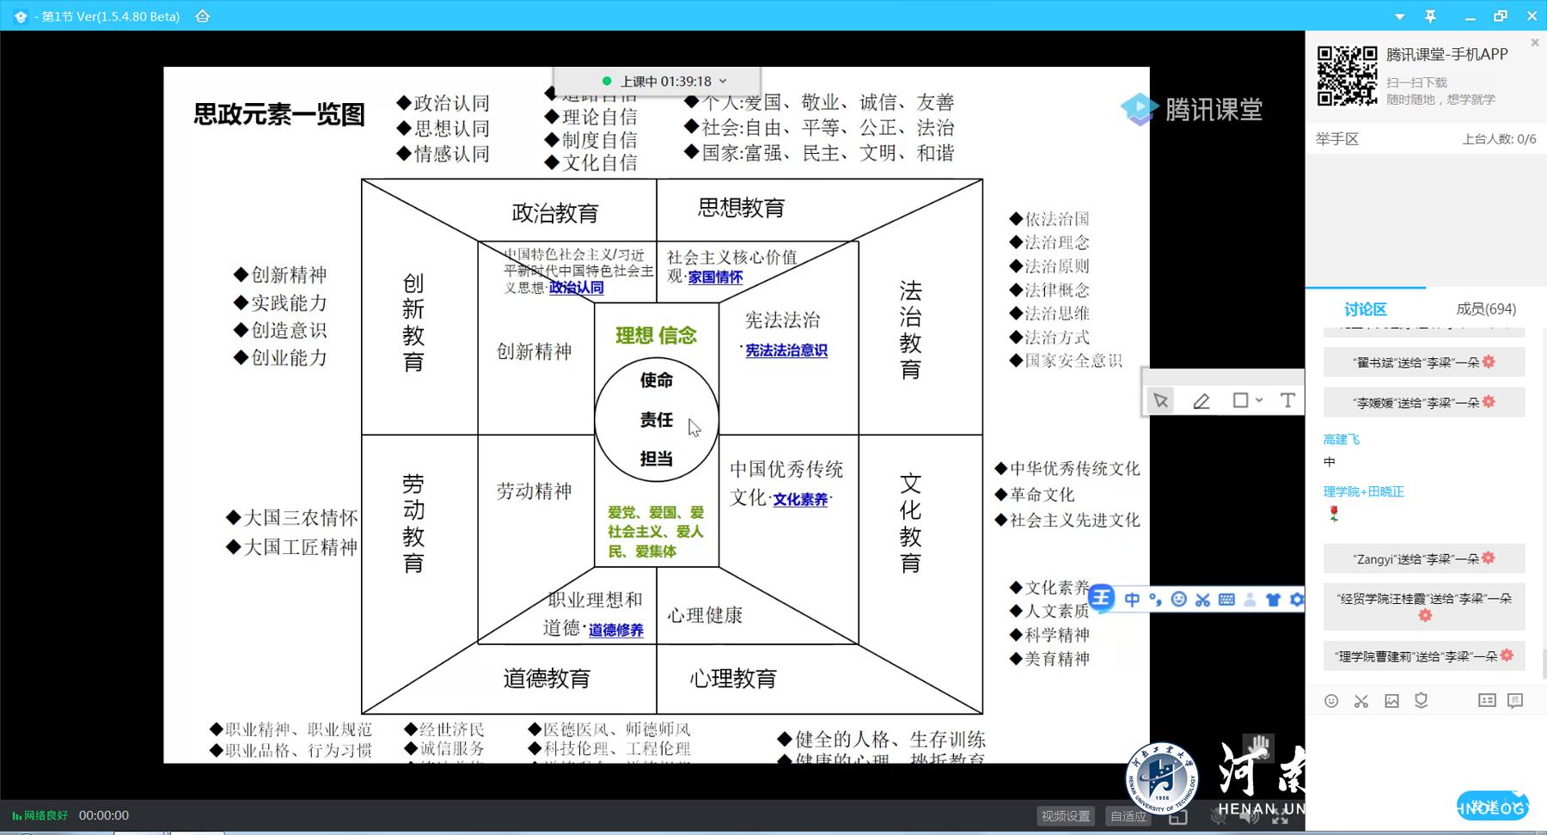Viewport: 1547px width, 835px height.
Task: Open the rectangle shape tool dropdown arrow
Action: point(1259,400)
